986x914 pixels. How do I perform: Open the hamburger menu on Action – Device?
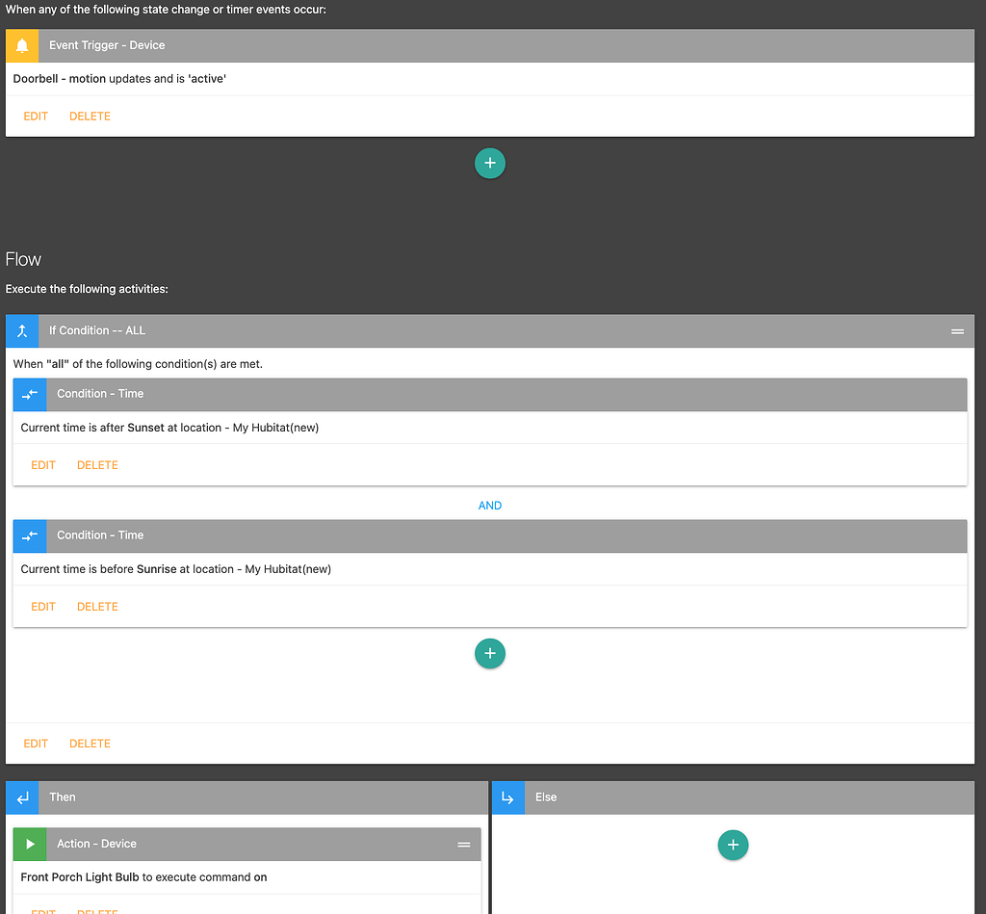[x=464, y=844]
